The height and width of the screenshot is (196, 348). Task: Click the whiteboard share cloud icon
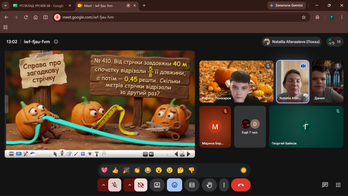pos(33,153)
